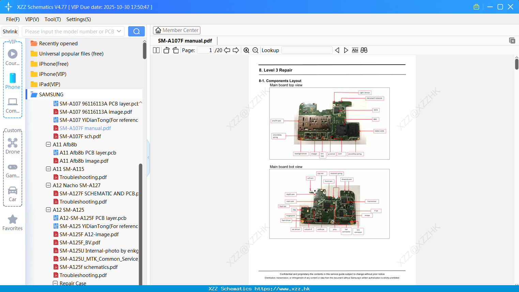Rotate page counterclockwise
Viewport: 519px width, 292px height.
(x=166, y=50)
